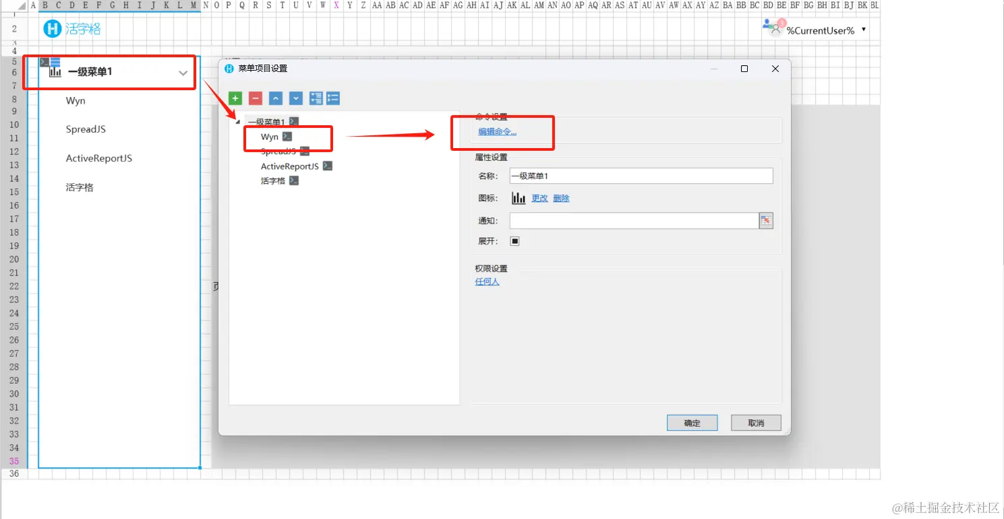
Task: Click the %CurrentUser% text
Action: click(821, 30)
